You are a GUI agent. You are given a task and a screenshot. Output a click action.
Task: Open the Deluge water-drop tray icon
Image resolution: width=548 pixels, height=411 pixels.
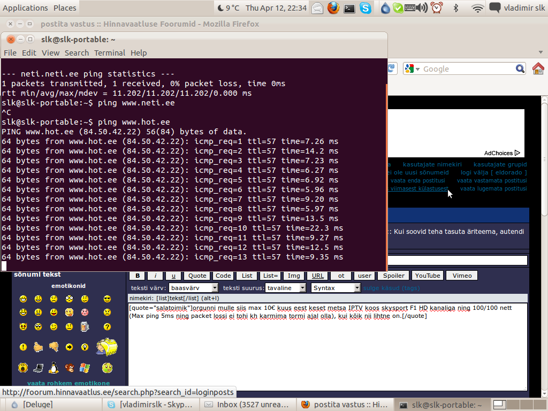pos(385,7)
